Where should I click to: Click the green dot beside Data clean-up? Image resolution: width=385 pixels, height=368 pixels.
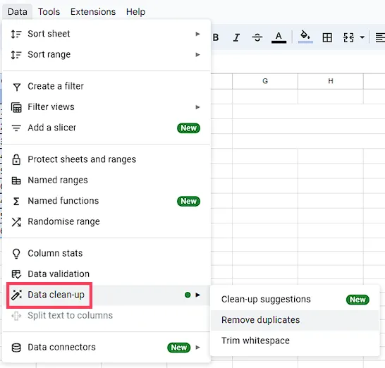(x=188, y=295)
